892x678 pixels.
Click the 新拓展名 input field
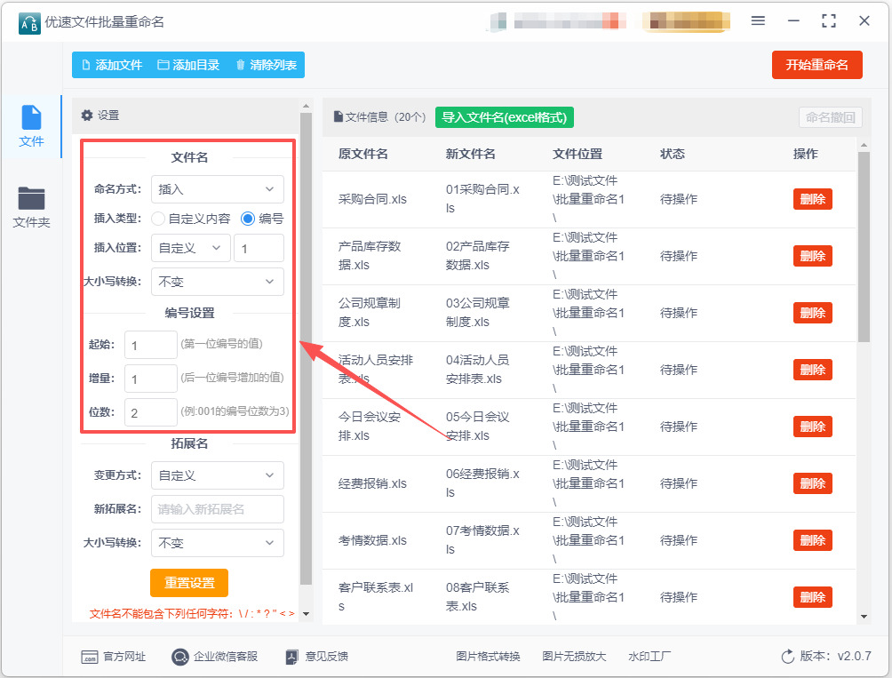[x=218, y=509]
